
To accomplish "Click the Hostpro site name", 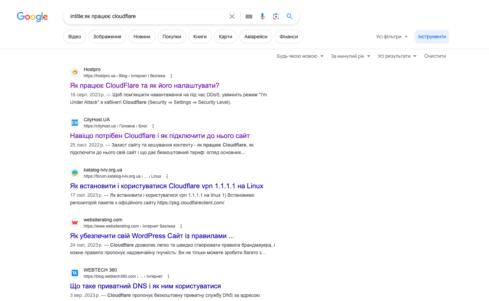I will (92, 69).
